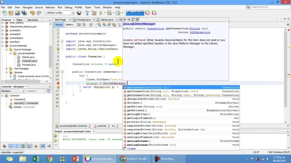291x163 pixels.
Task: Open the Refactor menu
Action: click(x=50, y=7)
